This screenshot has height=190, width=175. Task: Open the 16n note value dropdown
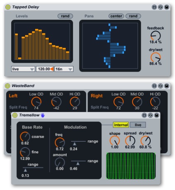pyautogui.click(x=64, y=69)
